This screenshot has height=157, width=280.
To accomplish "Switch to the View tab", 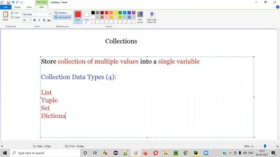I will [29, 7].
